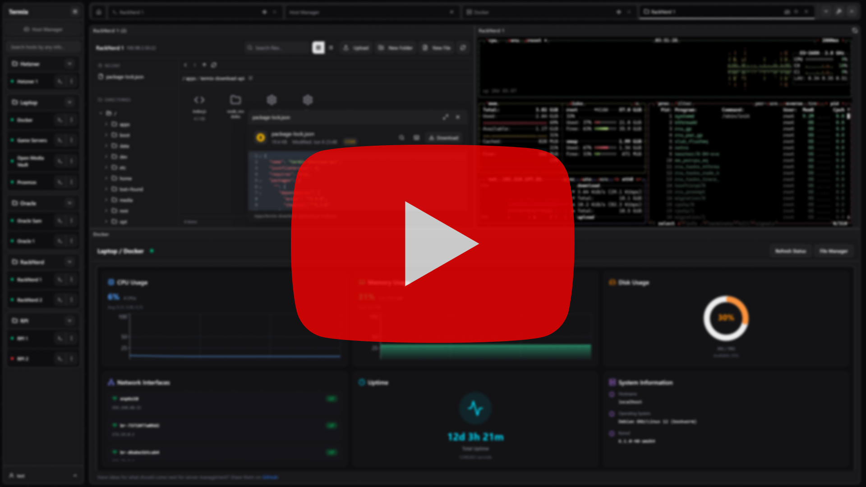Open the terminal icon beside Proxmox

coord(60,182)
